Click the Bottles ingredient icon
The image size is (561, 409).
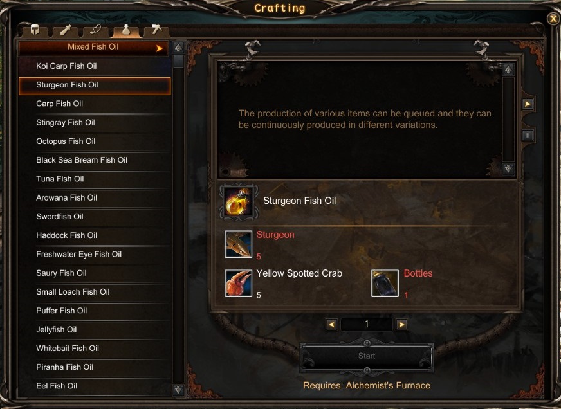385,283
